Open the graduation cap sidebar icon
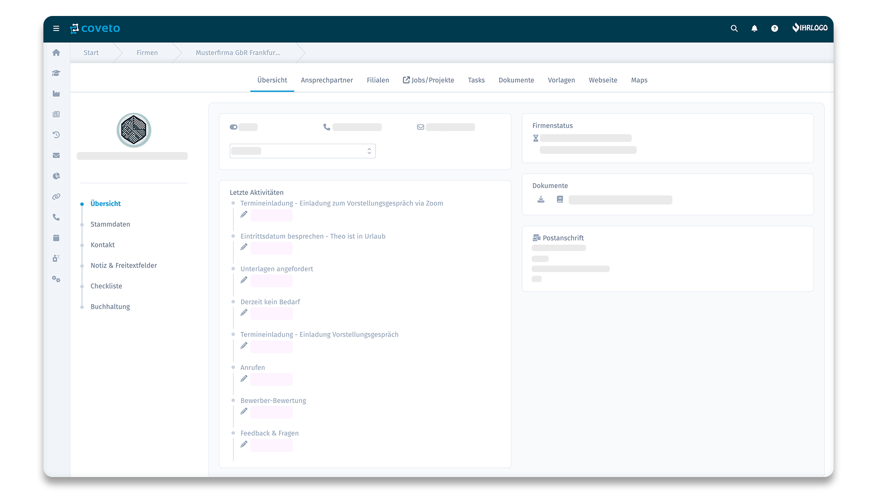Image resolution: width=877 pixels, height=493 pixels. (56, 73)
